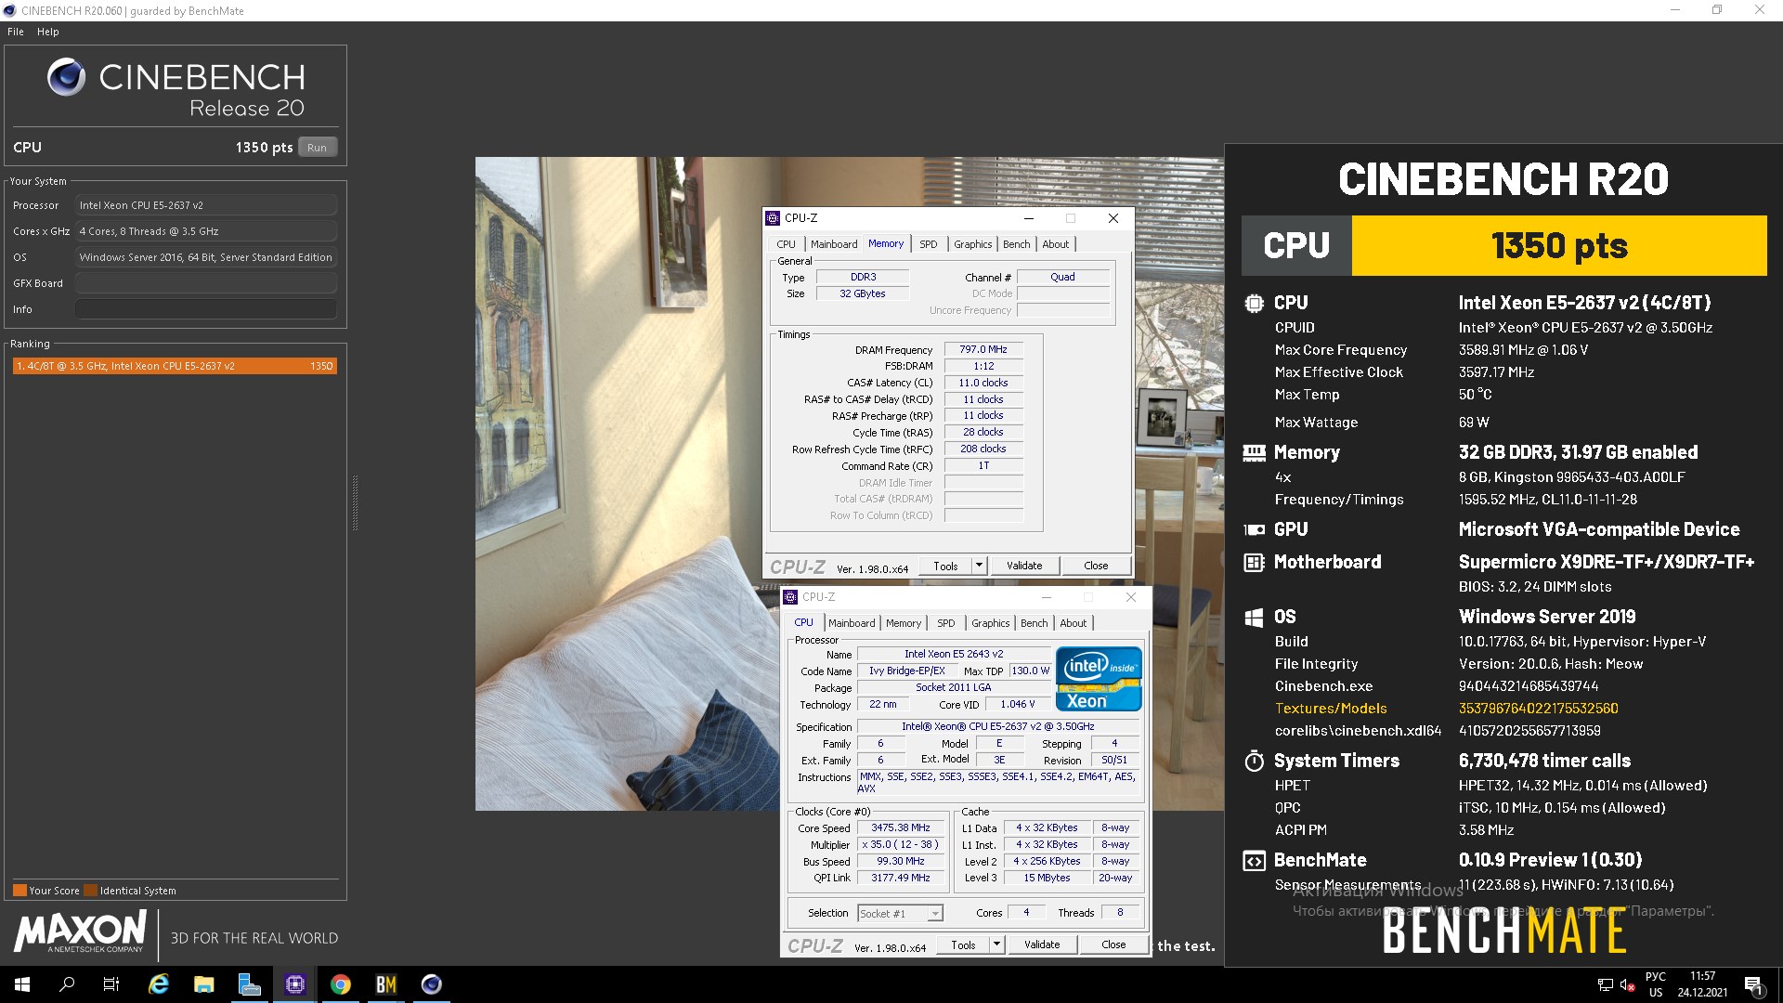The height and width of the screenshot is (1003, 1783).
Task: Click the Info input field
Action: pos(205,309)
